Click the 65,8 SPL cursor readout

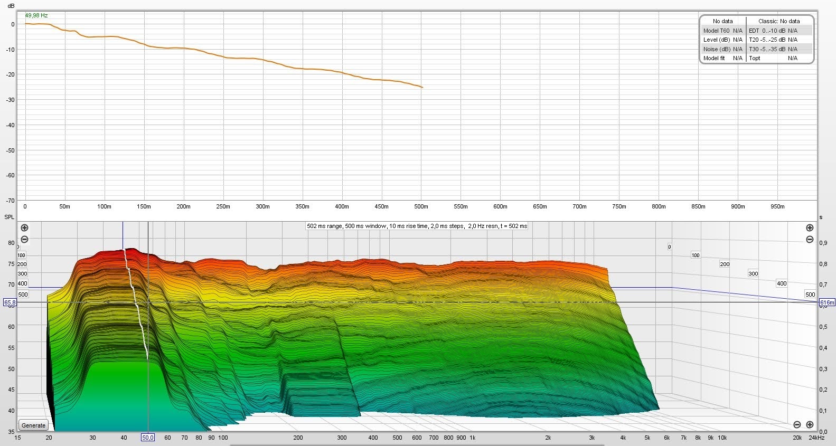pyautogui.click(x=10, y=302)
